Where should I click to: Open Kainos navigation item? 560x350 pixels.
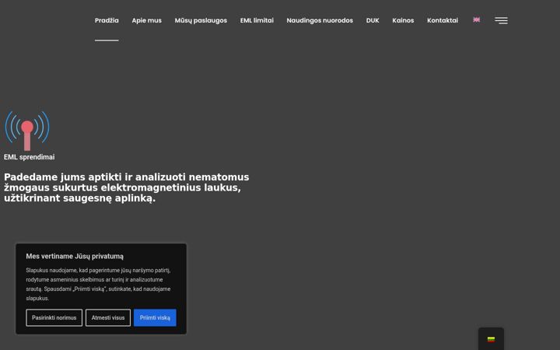(x=403, y=20)
